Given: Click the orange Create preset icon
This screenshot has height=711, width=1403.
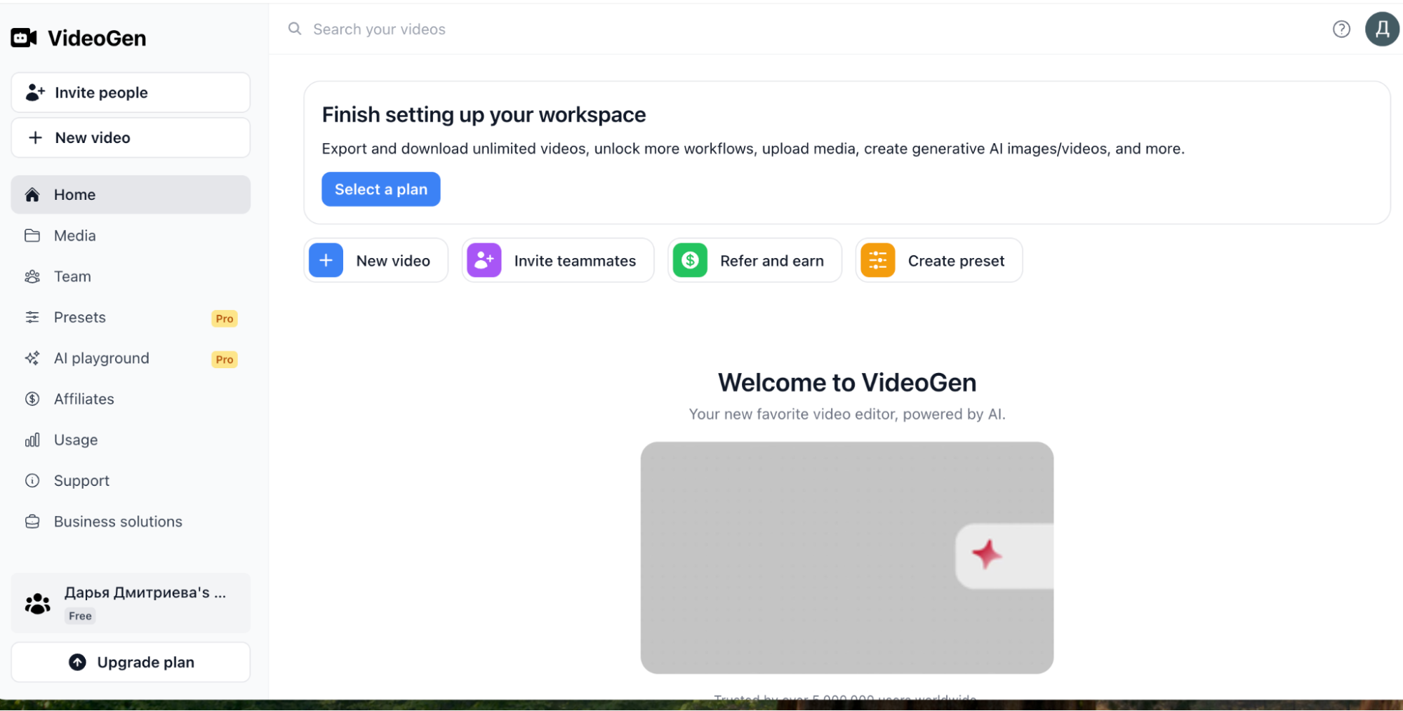Looking at the screenshot, I should point(877,261).
